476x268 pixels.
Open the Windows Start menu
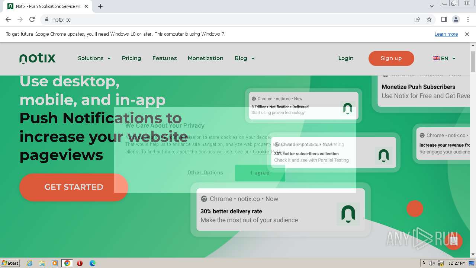pos(10,263)
